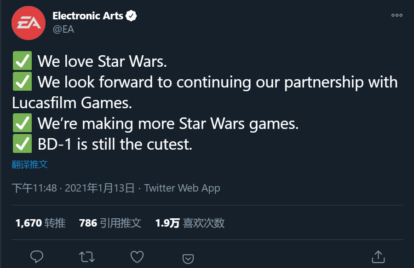This screenshot has width=414, height=268.
Task: Show the 1.9万 喜欢次数 likes list
Action: 190,223
